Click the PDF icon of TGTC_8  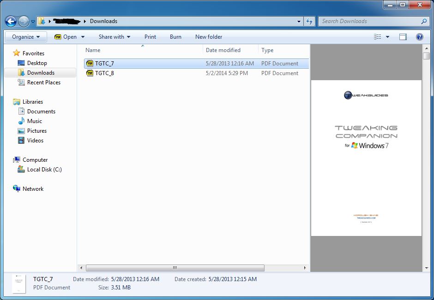90,73
